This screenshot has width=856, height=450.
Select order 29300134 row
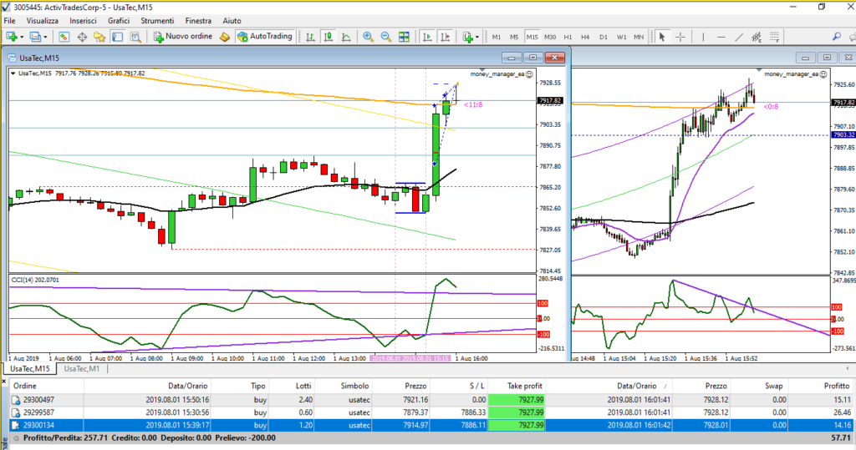pos(432,425)
